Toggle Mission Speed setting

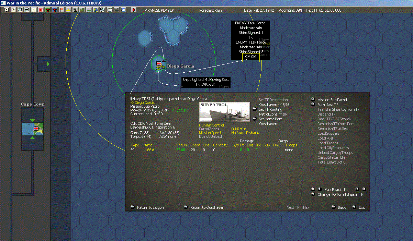tap(210, 133)
